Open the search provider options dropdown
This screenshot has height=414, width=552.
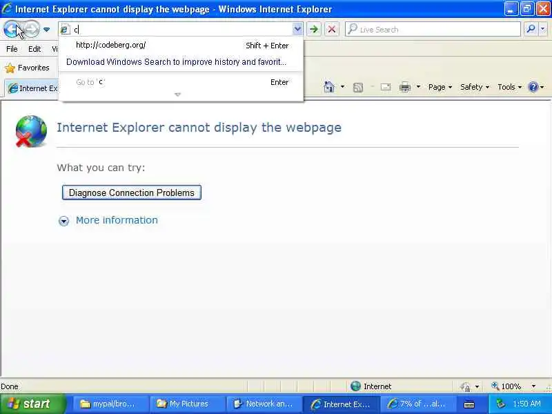pos(543,29)
